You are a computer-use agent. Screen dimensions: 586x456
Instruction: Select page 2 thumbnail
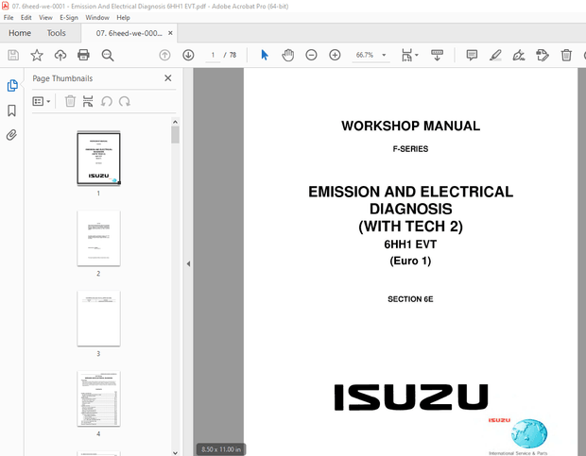click(98, 239)
